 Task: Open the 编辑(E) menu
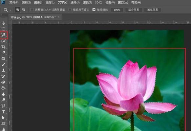pyautogui.click(x=26, y=2)
